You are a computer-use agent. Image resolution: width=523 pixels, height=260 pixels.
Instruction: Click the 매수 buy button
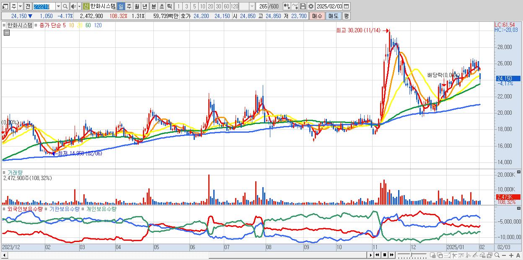tap(317, 16)
